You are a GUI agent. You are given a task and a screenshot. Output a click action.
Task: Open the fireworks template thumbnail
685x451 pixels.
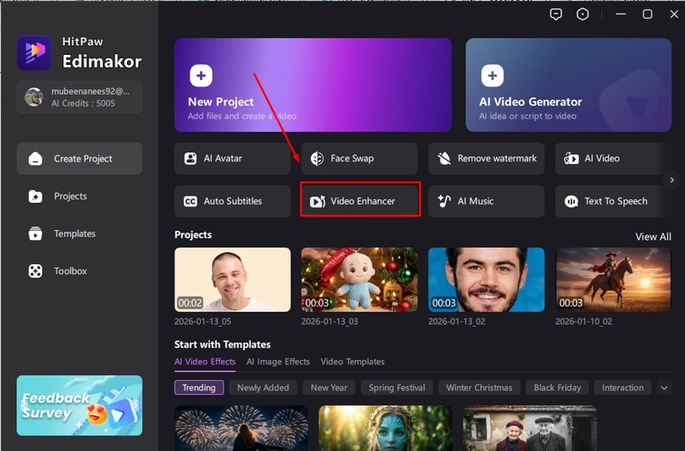(242, 428)
